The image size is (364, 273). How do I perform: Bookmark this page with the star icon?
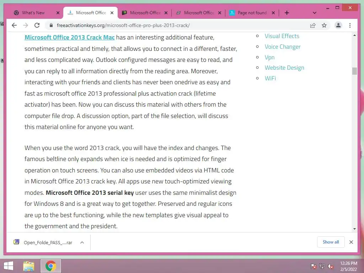pyautogui.click(x=324, y=25)
